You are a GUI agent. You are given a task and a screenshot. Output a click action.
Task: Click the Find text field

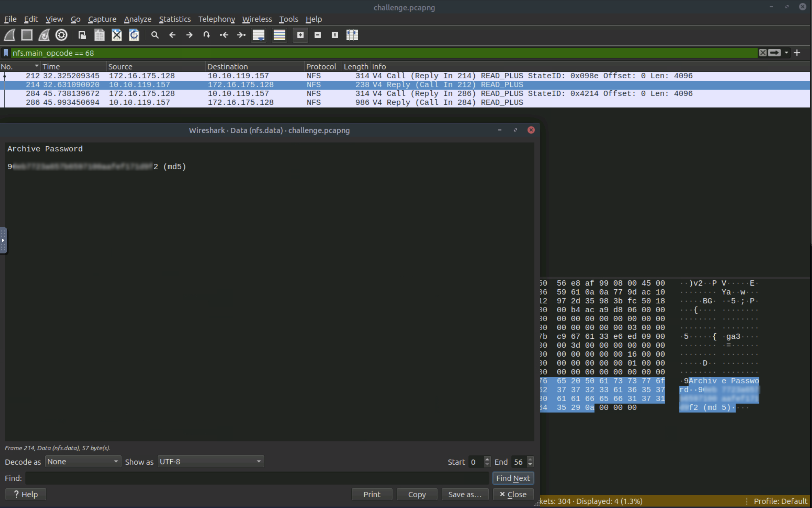[x=257, y=478]
